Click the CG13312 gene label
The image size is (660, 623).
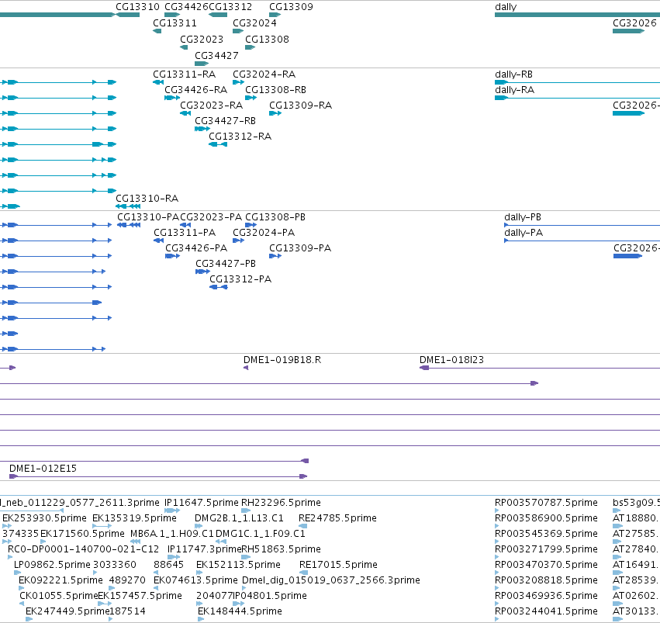[230, 7]
